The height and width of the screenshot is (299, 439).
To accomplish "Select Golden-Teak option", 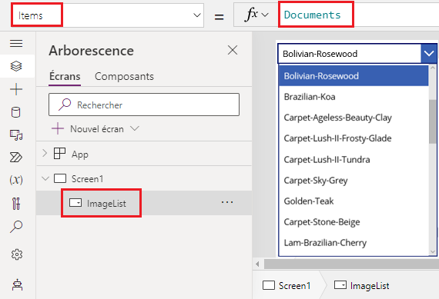I will pos(354,201).
